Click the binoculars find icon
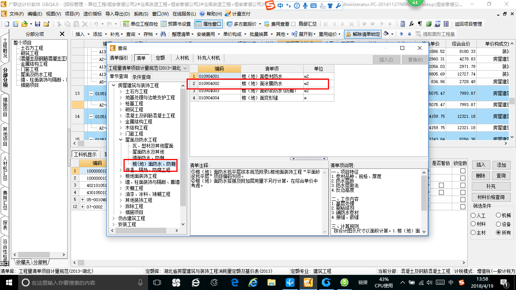Screen dimensions: 516x290 point(163,34)
